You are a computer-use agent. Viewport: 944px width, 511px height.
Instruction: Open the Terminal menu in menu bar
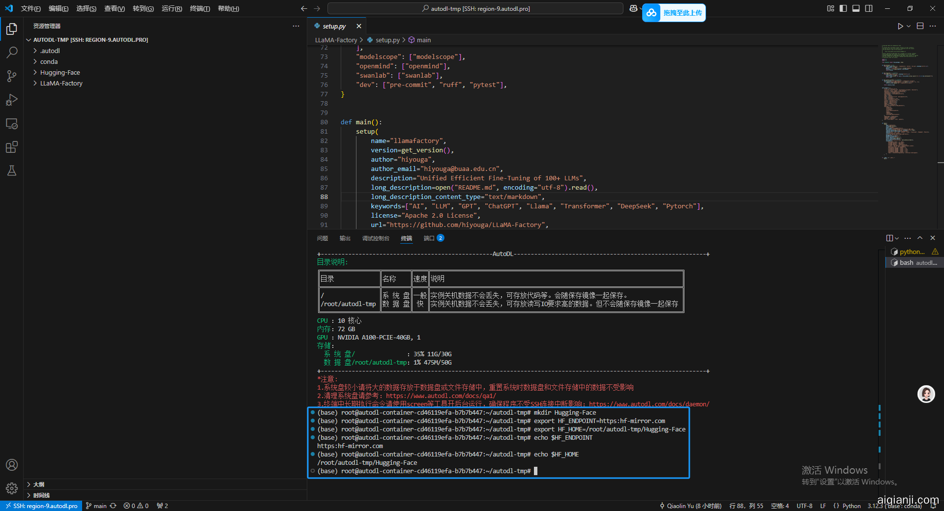click(x=200, y=8)
